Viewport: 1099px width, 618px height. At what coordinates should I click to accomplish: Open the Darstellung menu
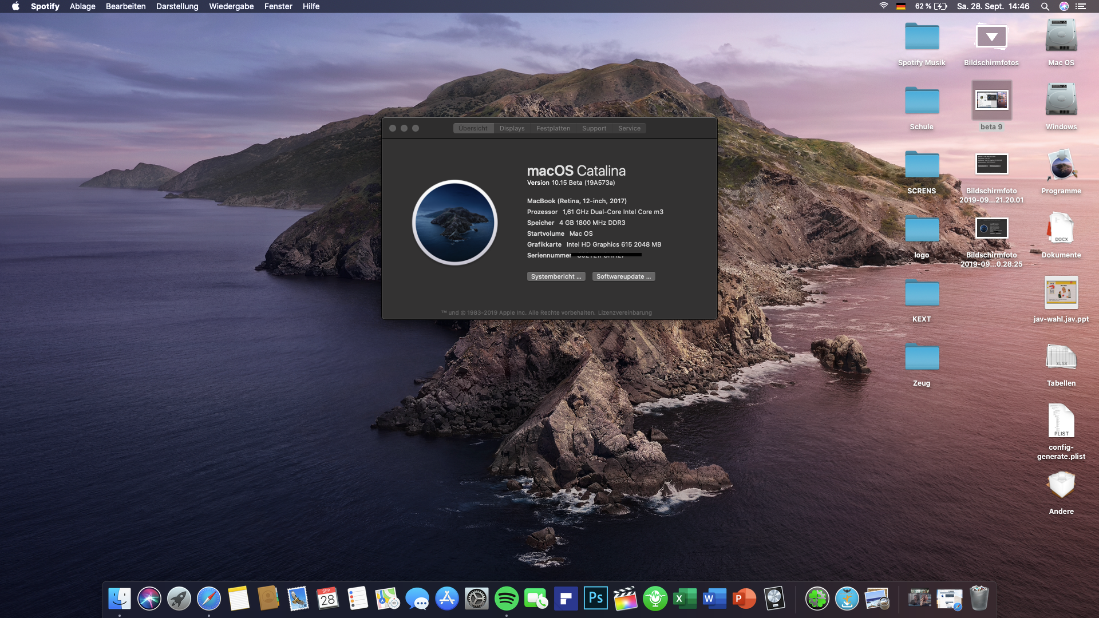[x=177, y=6]
